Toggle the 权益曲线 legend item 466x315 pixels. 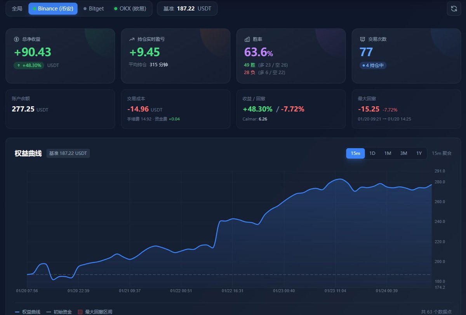28,312
